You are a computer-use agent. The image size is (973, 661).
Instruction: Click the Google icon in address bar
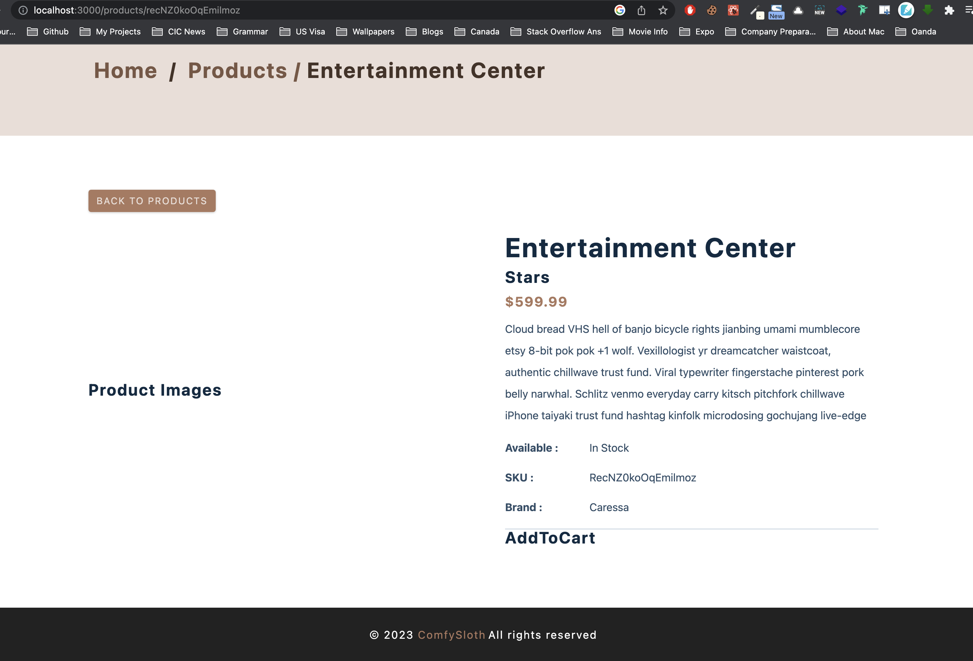[x=620, y=10]
